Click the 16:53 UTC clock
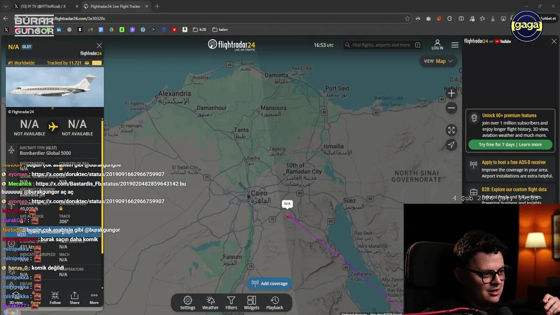This screenshot has width=560, height=315. [324, 45]
